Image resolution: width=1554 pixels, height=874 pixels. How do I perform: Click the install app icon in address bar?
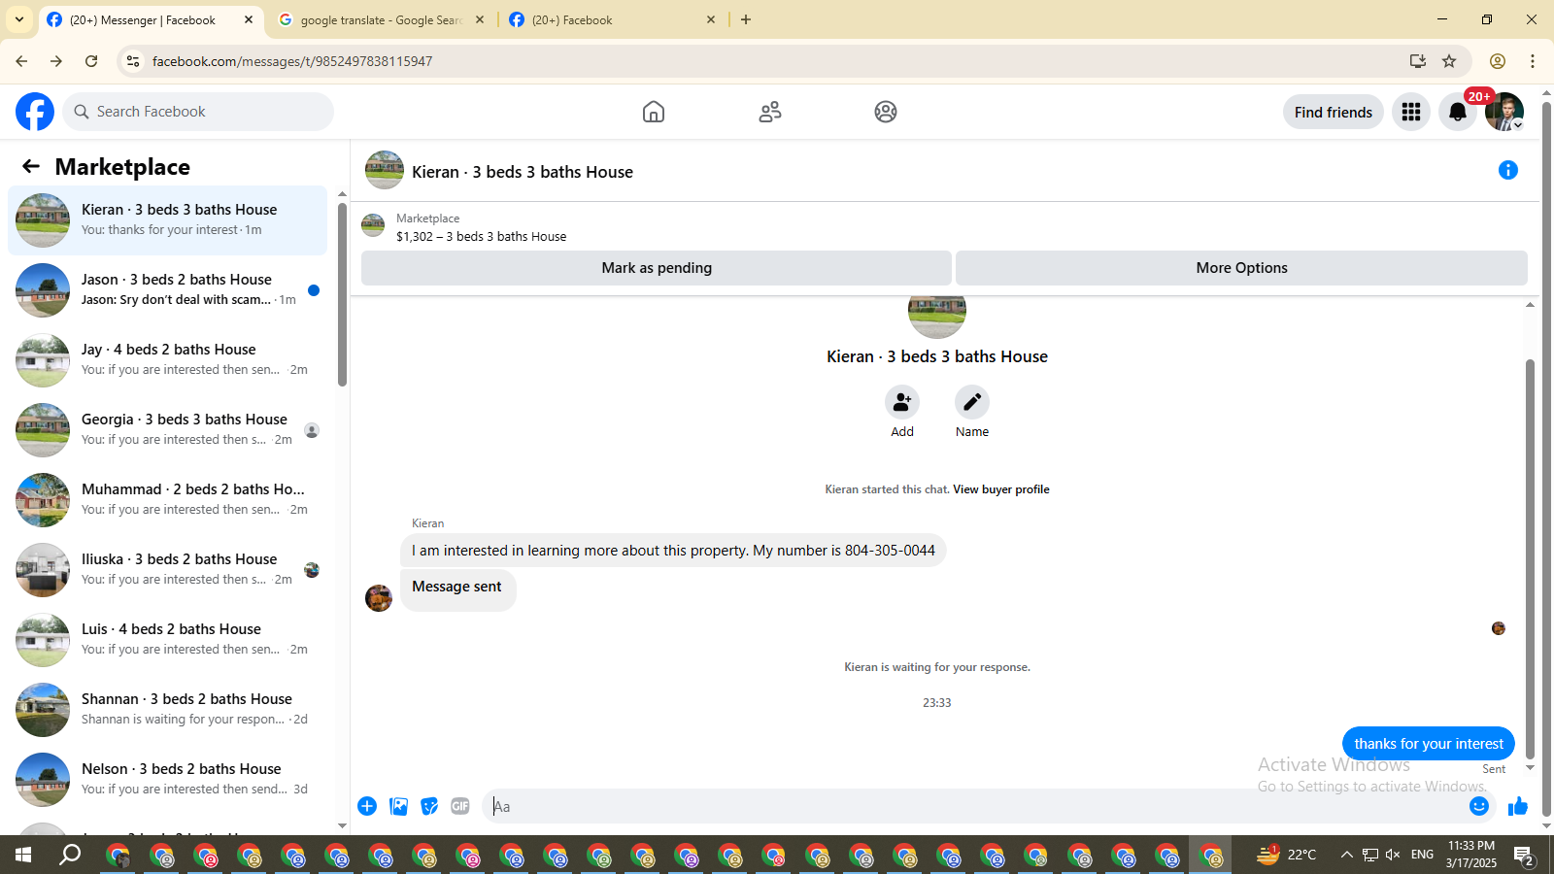[x=1418, y=61]
